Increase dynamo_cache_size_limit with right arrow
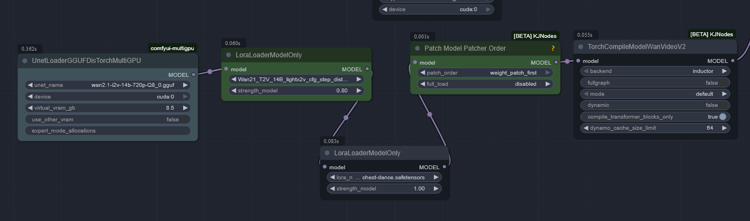This screenshot has height=221, width=750. (724, 128)
